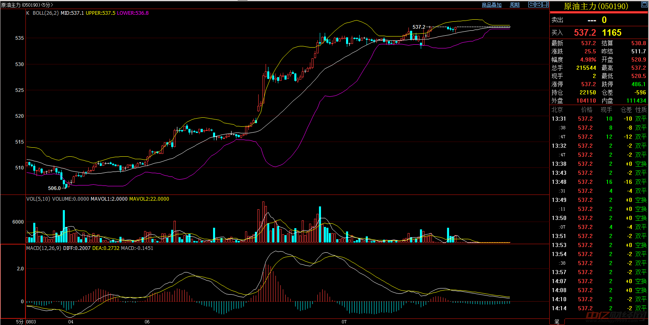Maximize the 原油主力 quote panel
The height and width of the screenshot is (325, 649).
coord(644,5)
